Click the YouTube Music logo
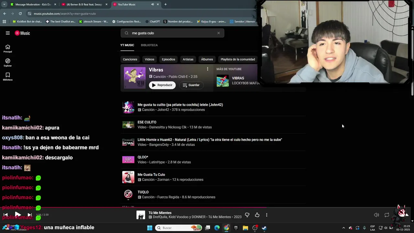The image size is (414, 233). pyautogui.click(x=22, y=33)
